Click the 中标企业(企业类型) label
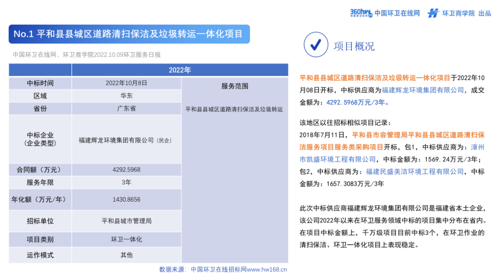This screenshot has height=277, width=500. (x=40, y=139)
